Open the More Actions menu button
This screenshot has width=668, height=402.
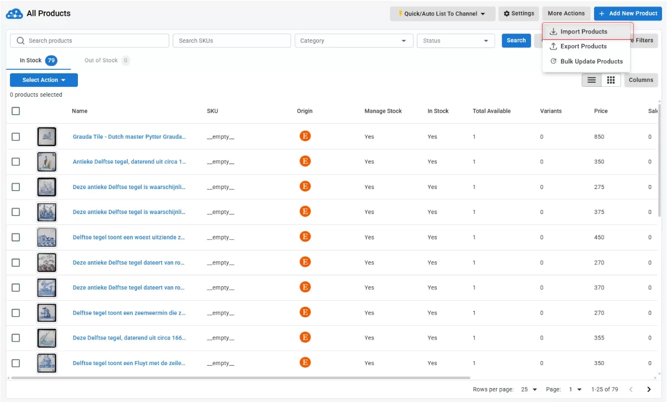coord(566,14)
